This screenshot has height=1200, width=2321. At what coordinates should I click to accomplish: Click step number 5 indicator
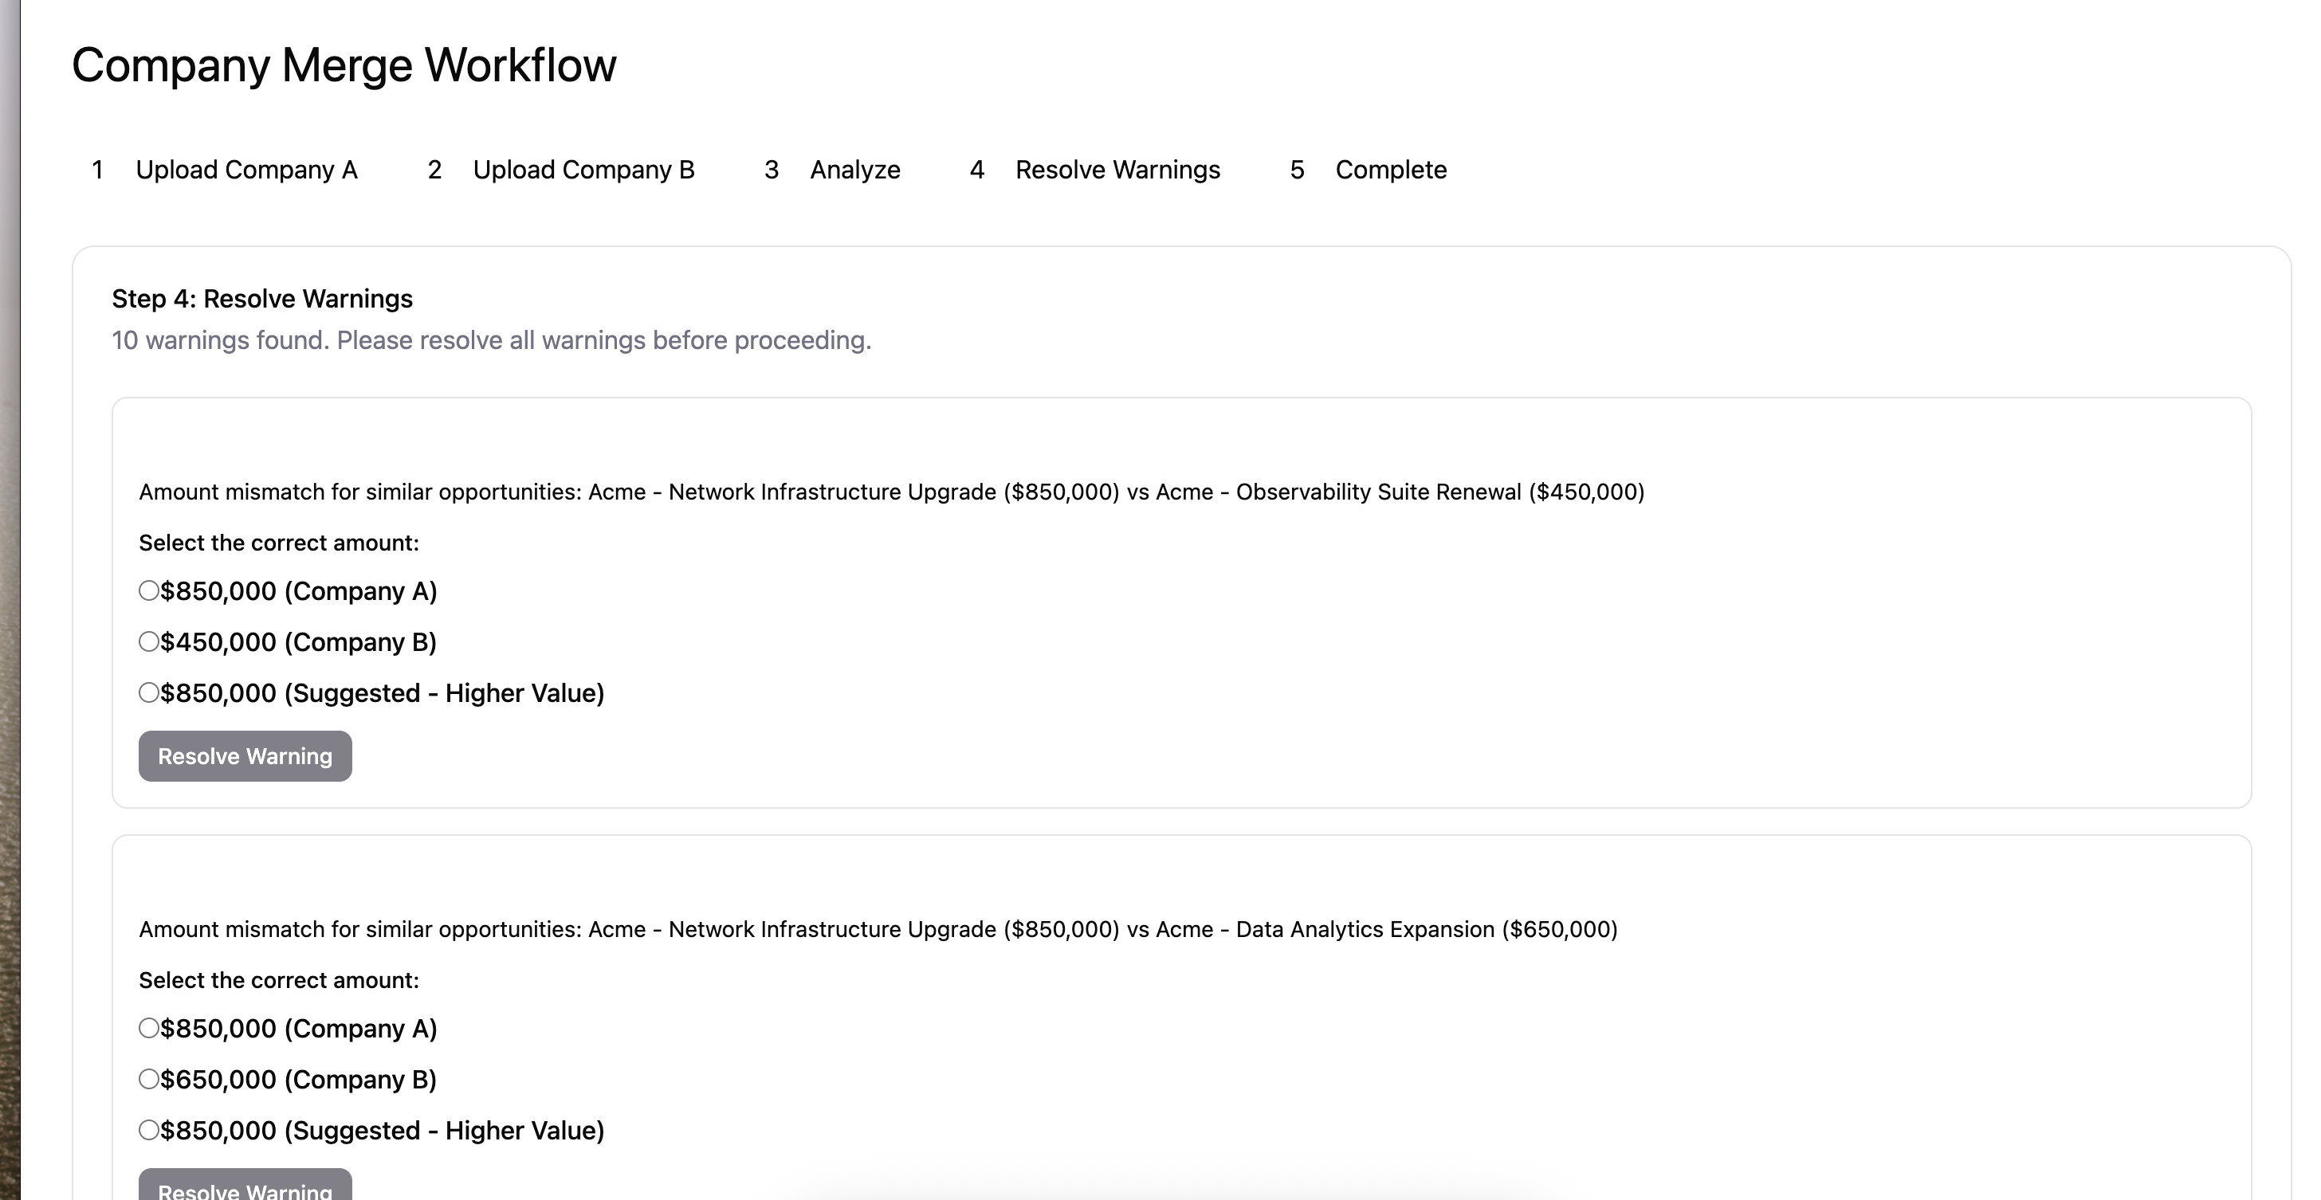point(1297,171)
